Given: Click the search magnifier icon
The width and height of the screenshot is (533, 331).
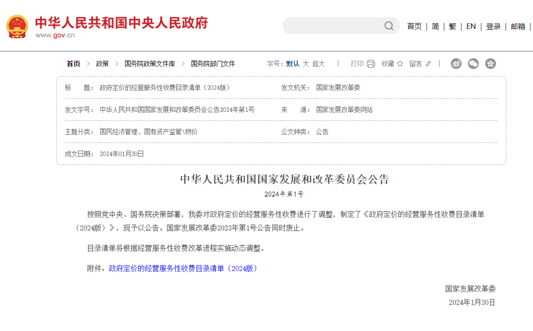Looking at the screenshot, I should (x=389, y=26).
